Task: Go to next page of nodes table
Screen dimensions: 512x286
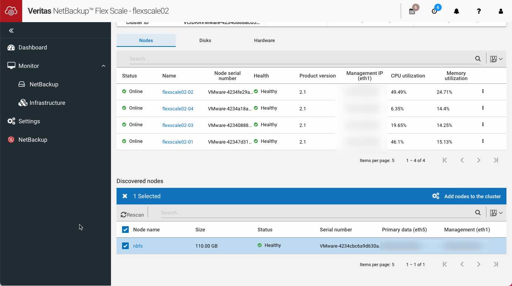Action: 479,160
